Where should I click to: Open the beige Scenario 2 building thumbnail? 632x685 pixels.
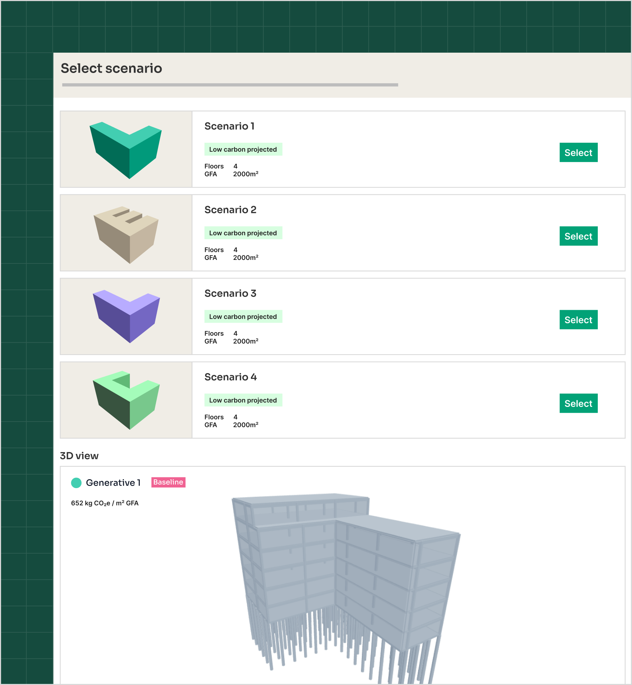coord(126,233)
